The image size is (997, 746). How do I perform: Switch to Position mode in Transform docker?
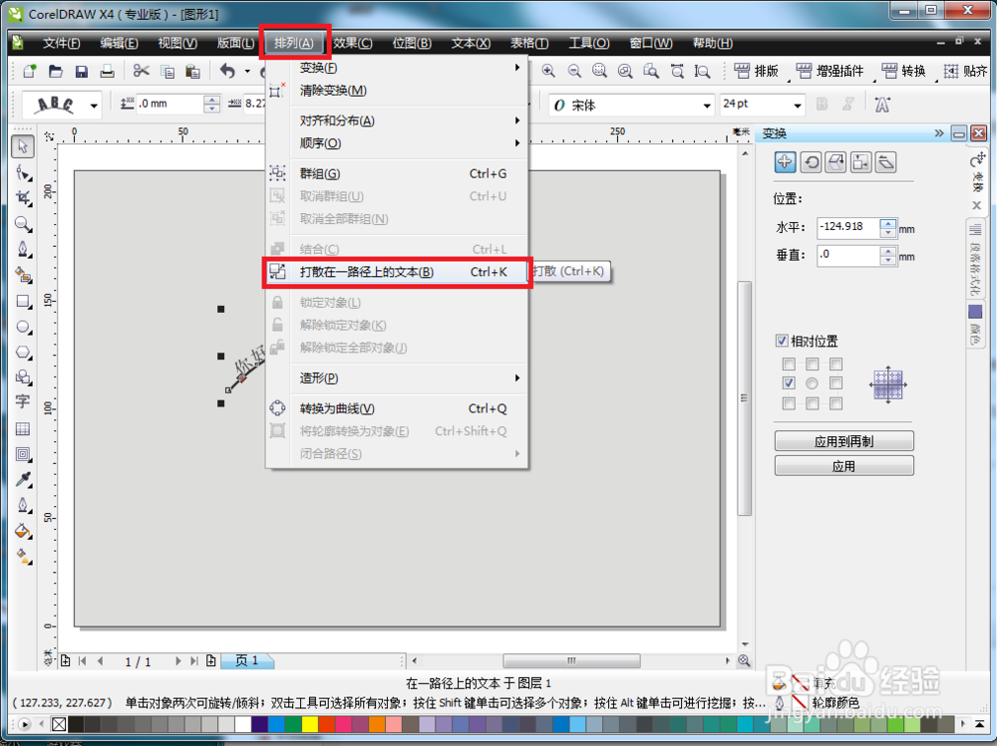click(x=786, y=162)
